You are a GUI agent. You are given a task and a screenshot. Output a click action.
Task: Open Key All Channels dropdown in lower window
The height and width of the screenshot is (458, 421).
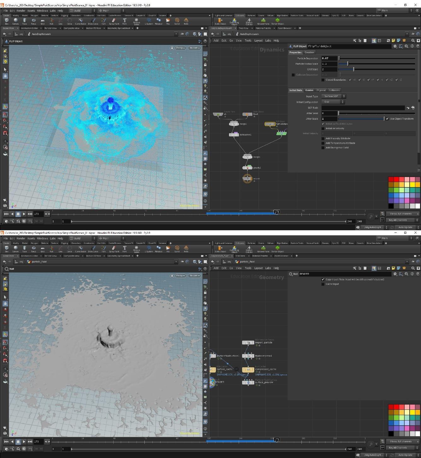(x=402, y=448)
